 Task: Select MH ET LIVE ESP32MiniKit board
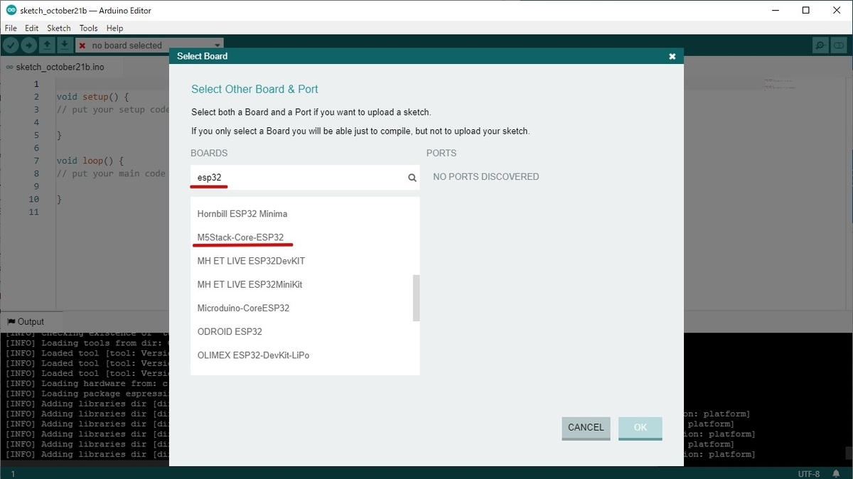point(305,284)
